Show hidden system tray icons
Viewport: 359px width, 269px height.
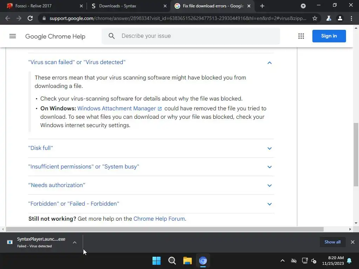pyautogui.click(x=283, y=261)
